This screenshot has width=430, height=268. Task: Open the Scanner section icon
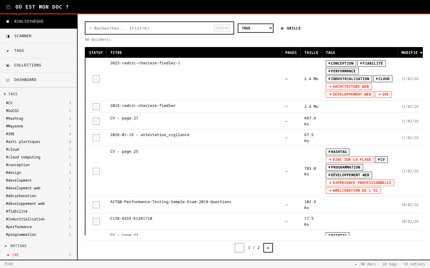coord(8,36)
